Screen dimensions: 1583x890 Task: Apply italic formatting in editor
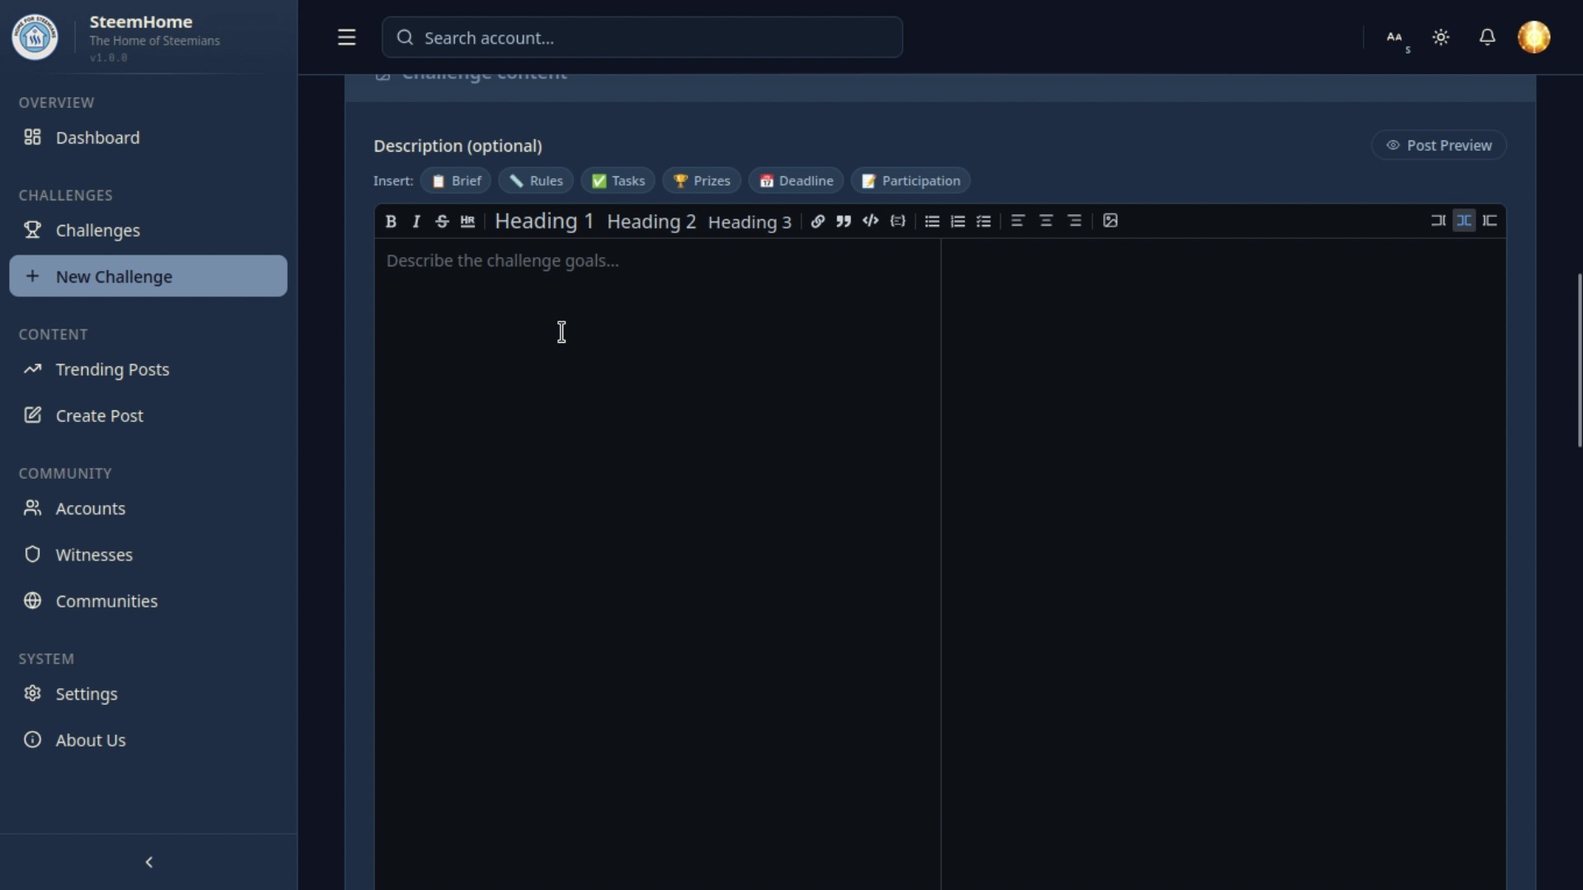(416, 221)
